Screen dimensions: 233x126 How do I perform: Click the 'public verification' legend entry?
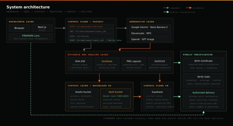179,12
